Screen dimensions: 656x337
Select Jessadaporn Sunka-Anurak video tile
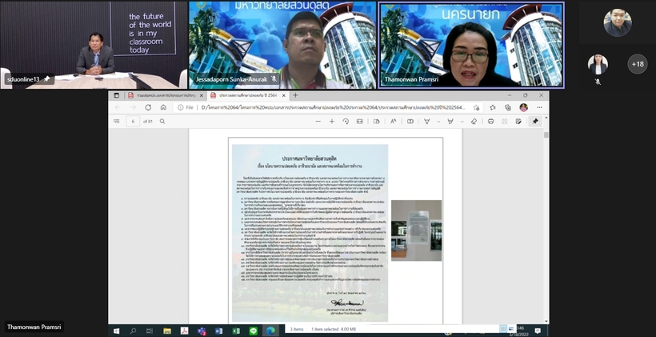(282, 45)
